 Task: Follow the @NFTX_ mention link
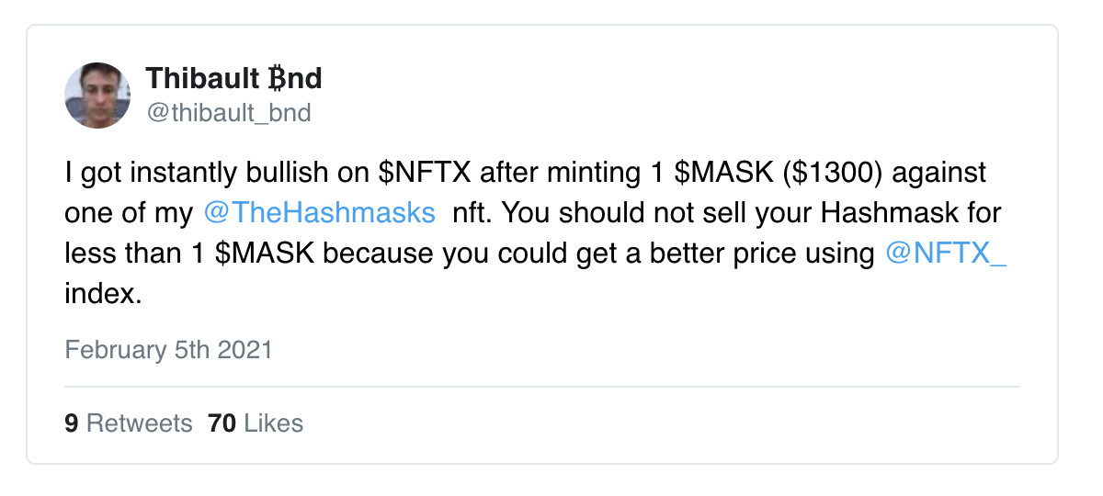(x=946, y=254)
